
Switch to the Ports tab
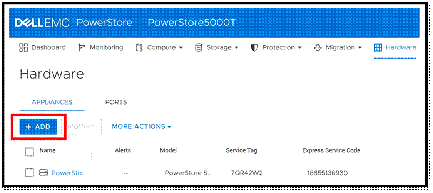coord(116,102)
